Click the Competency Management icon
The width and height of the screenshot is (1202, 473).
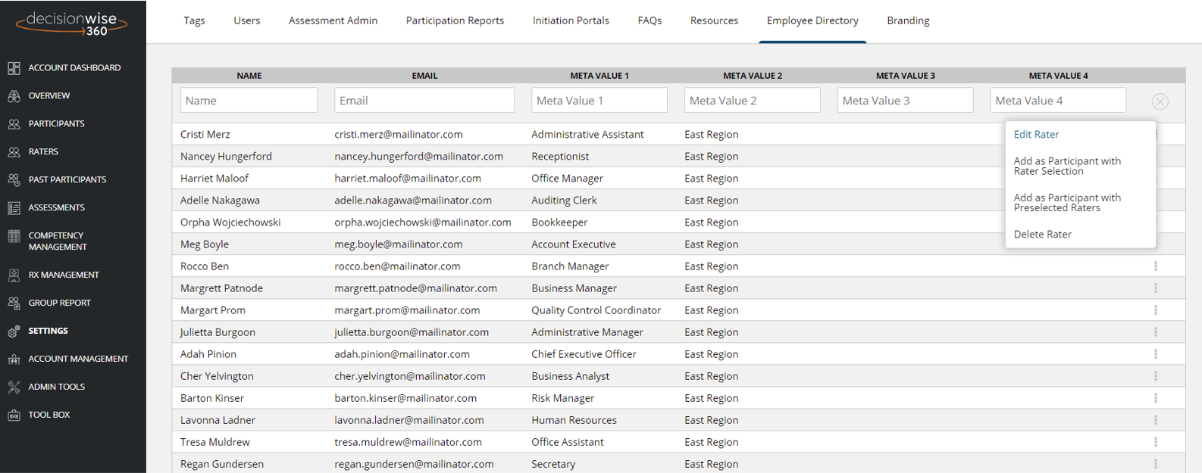click(x=14, y=236)
